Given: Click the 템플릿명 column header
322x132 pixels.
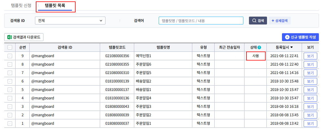Looking at the screenshot, I should point(163,48).
